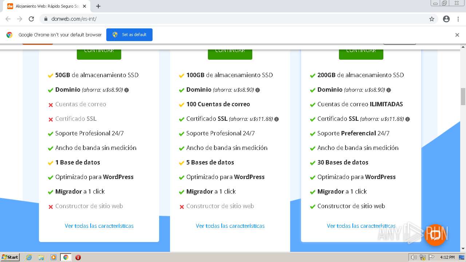Click the action center flag tray icon
The width and height of the screenshot is (466, 262).
click(x=431, y=257)
